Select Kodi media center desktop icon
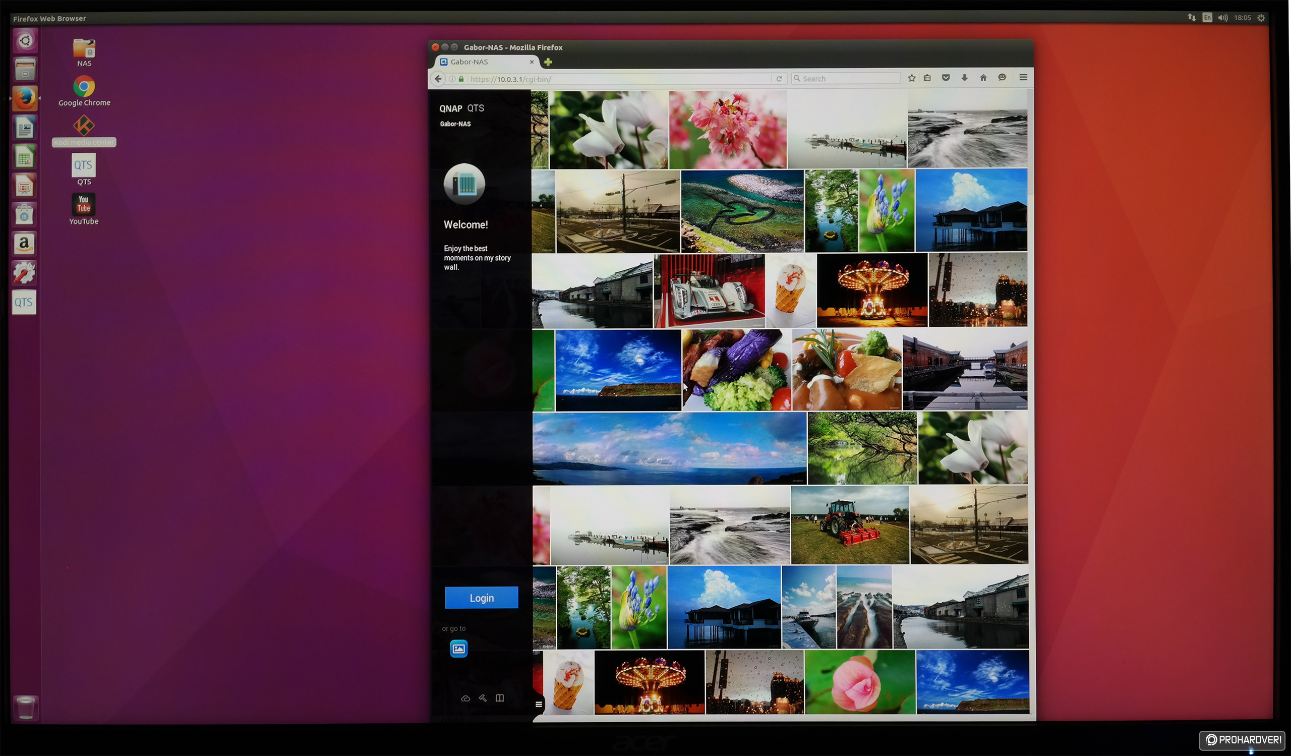 click(x=84, y=131)
